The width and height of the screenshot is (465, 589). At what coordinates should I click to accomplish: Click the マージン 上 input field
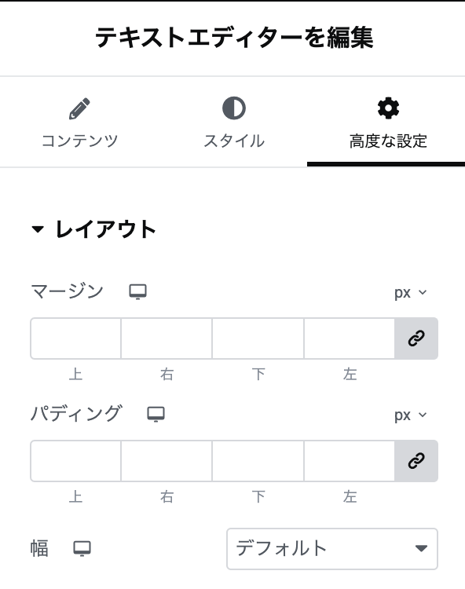75,338
